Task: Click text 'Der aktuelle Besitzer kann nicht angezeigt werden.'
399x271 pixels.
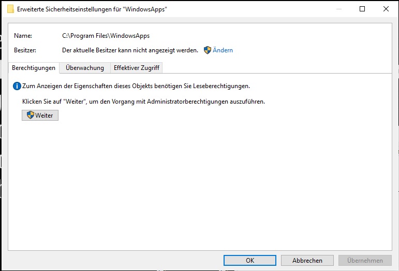Action: 130,50
